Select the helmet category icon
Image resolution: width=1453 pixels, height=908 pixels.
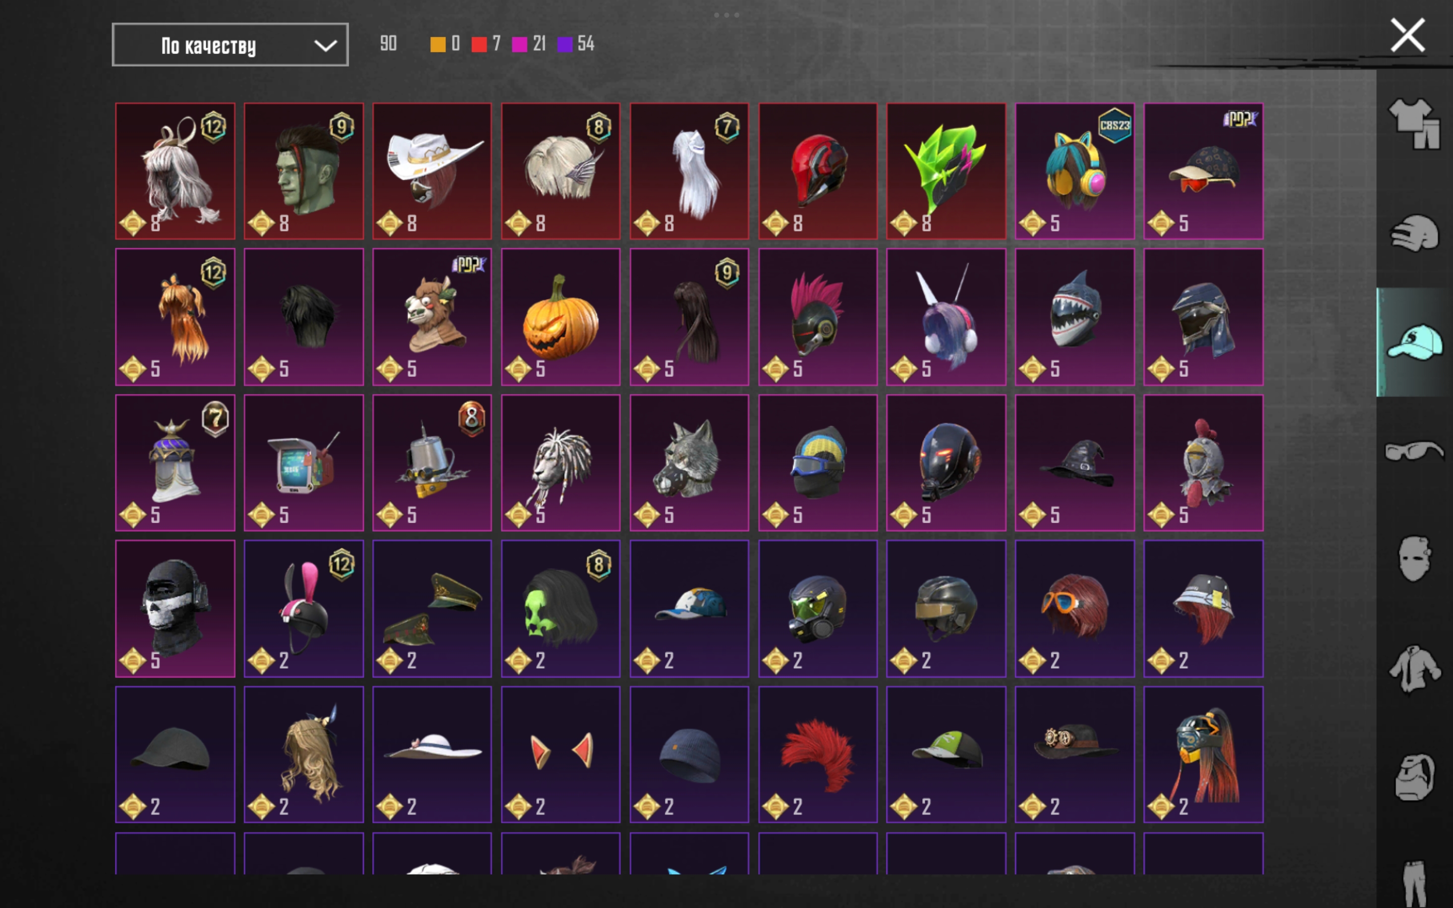1415,233
